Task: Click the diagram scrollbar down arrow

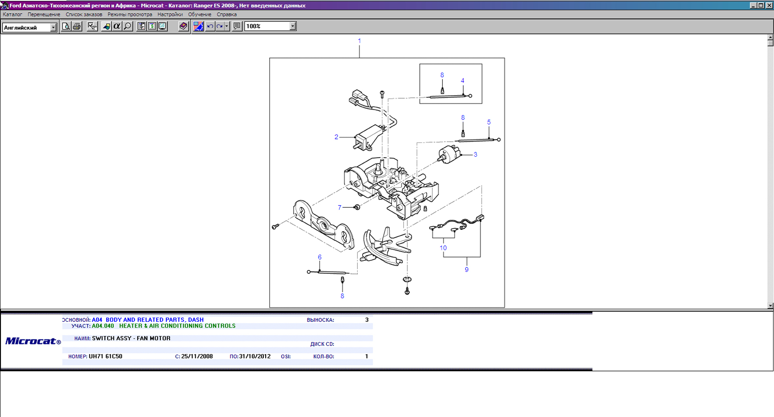Action: tap(770, 305)
